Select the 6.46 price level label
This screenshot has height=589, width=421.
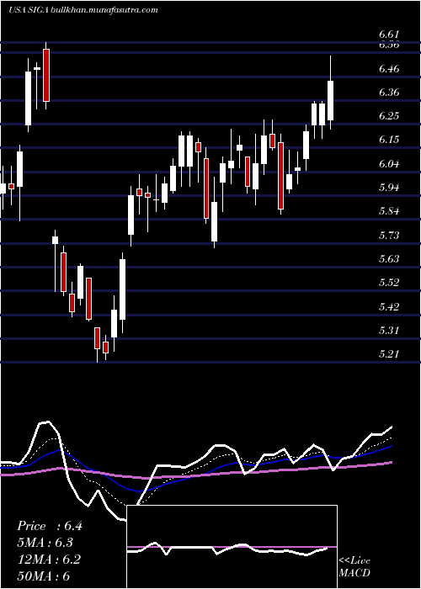pos(389,69)
